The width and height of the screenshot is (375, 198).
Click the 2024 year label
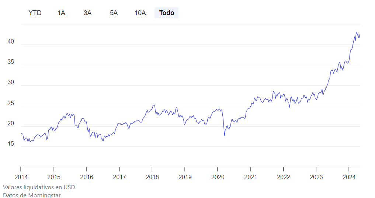click(349, 177)
